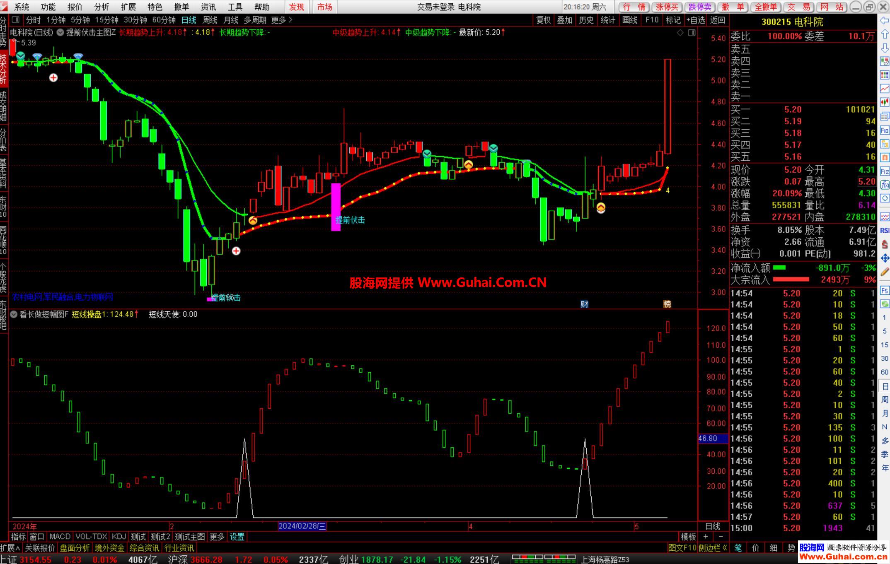Select the pencil drawing tool icon
This screenshot has height=564, width=890.
(x=884, y=272)
